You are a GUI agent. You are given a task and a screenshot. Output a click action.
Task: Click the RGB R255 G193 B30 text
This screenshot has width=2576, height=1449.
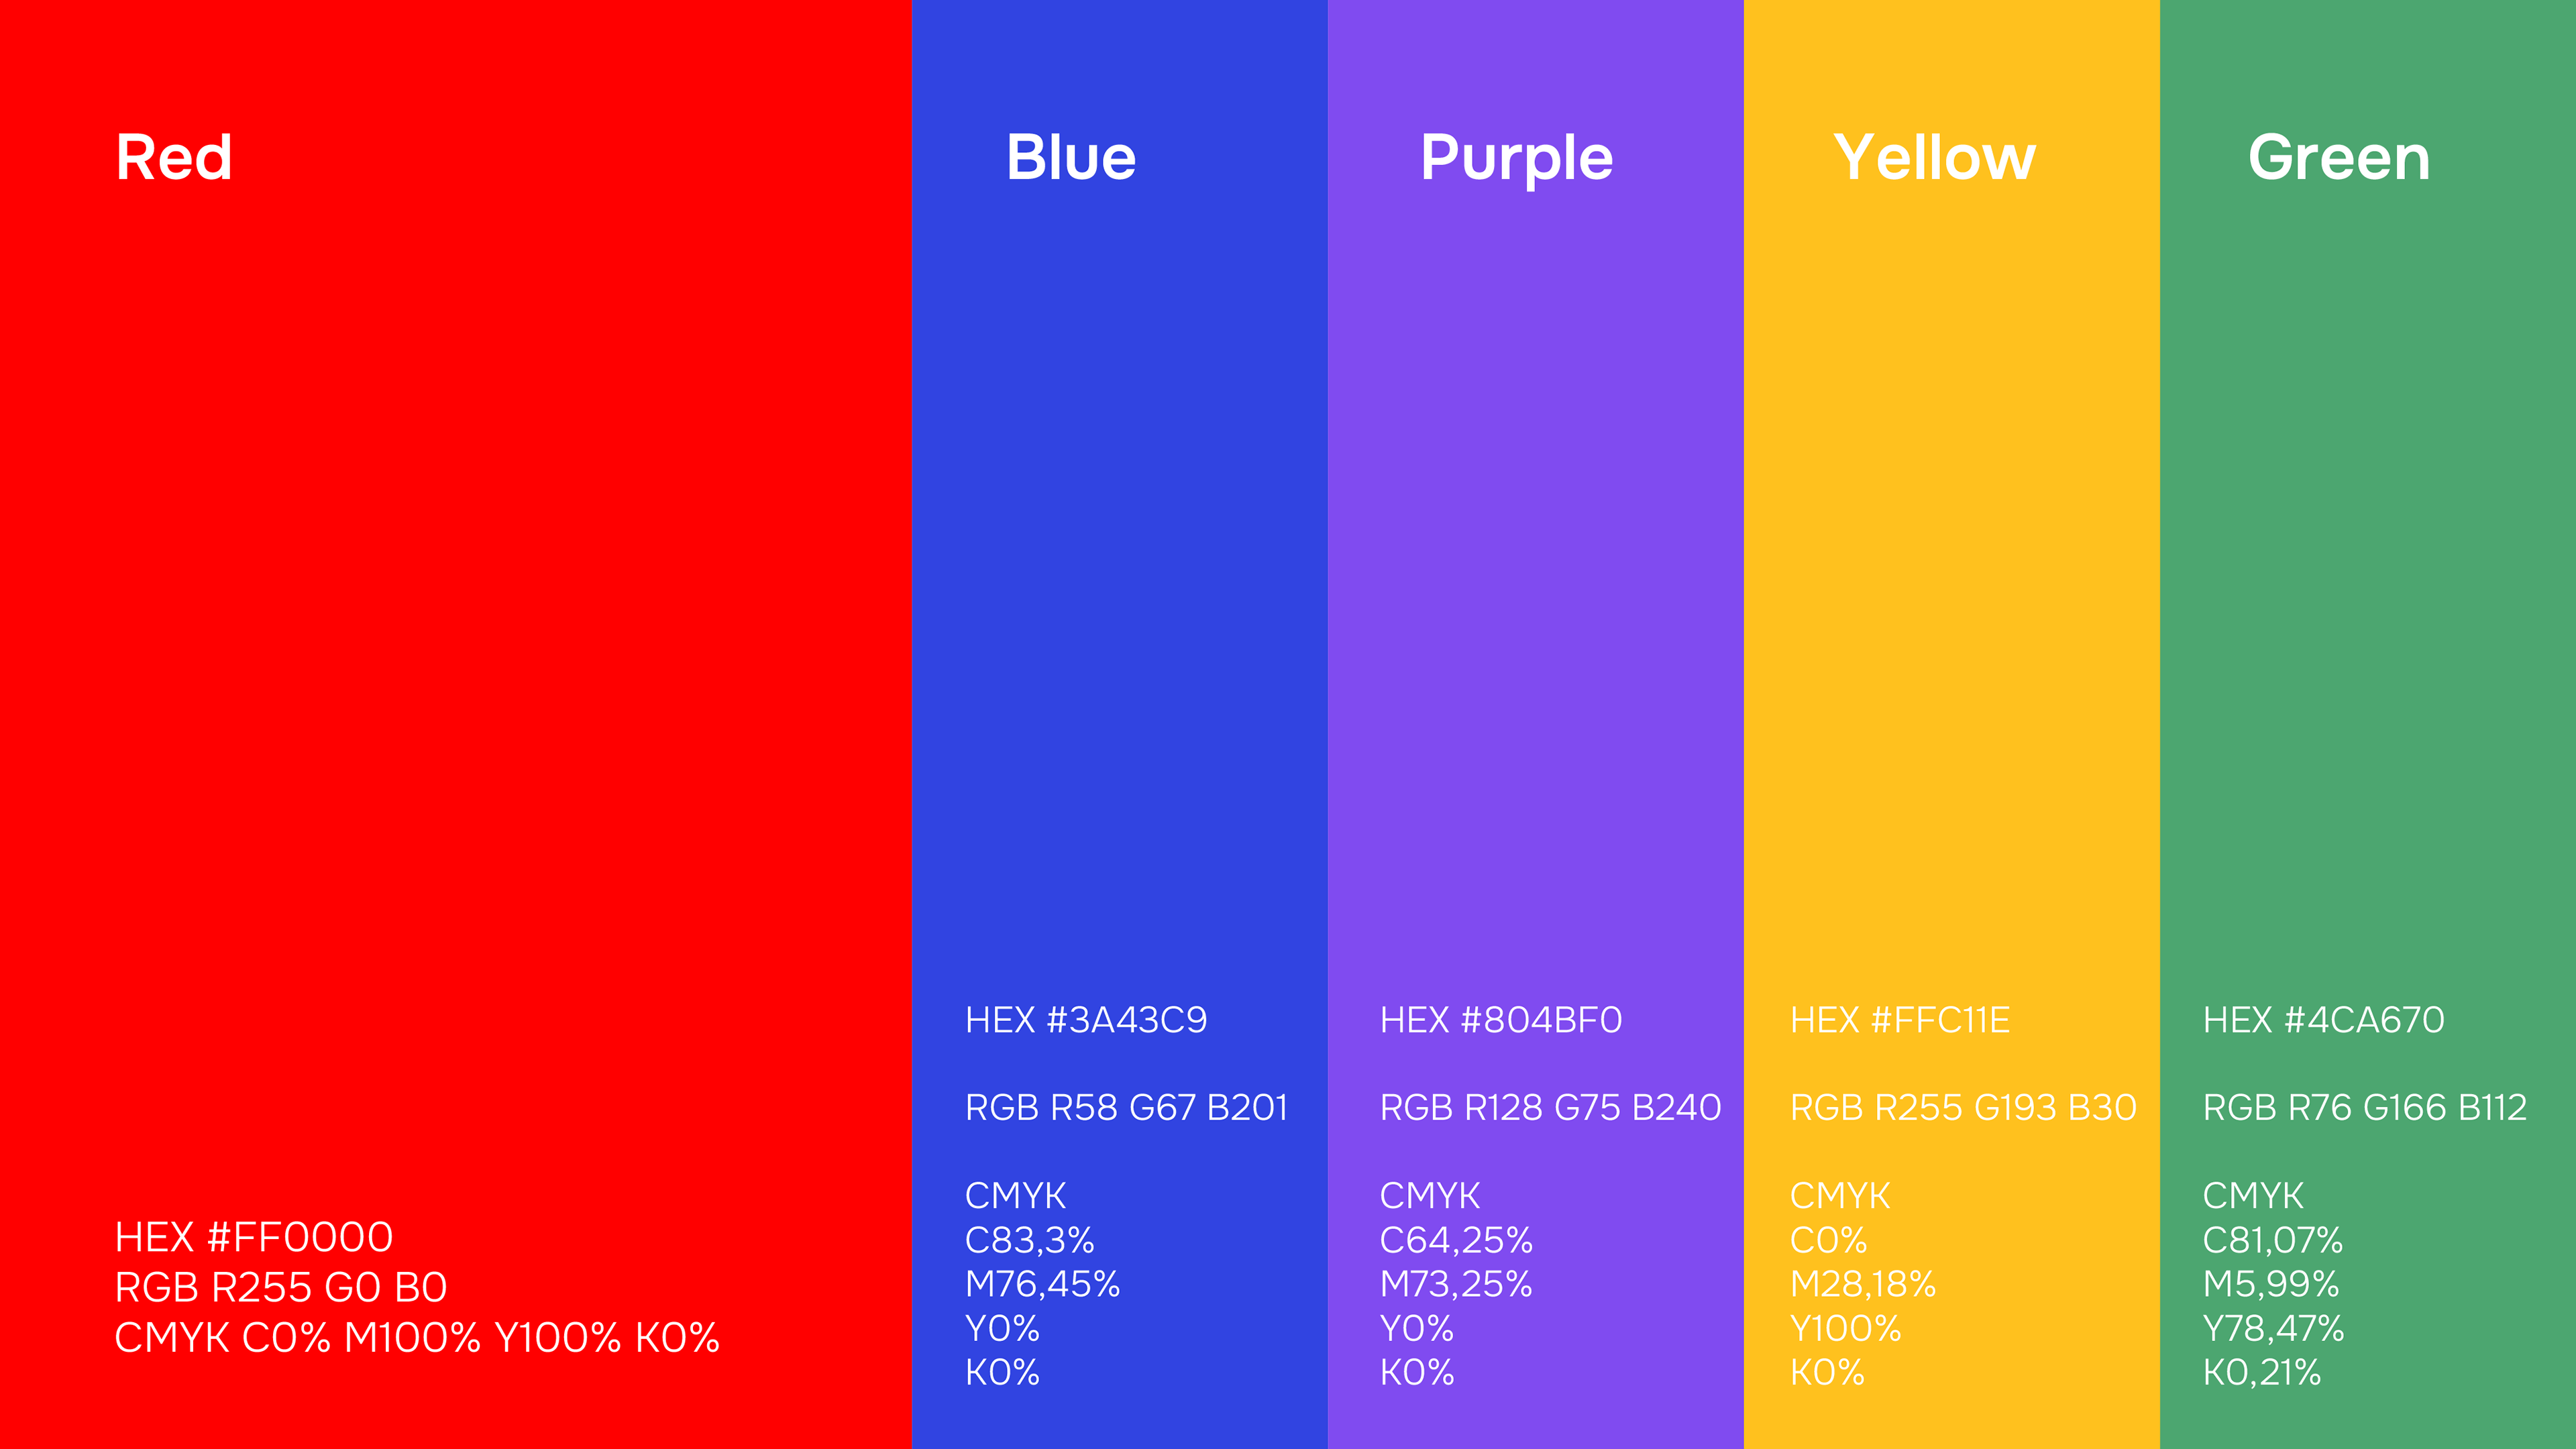(x=1963, y=1108)
